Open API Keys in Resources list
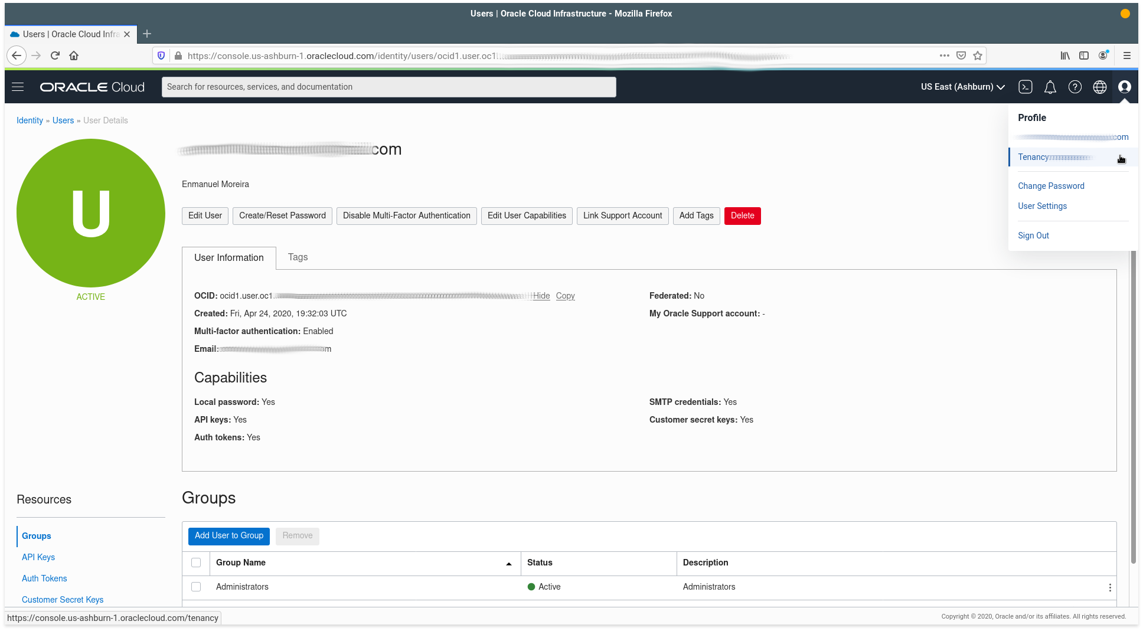The image size is (1143, 631). pos(38,557)
